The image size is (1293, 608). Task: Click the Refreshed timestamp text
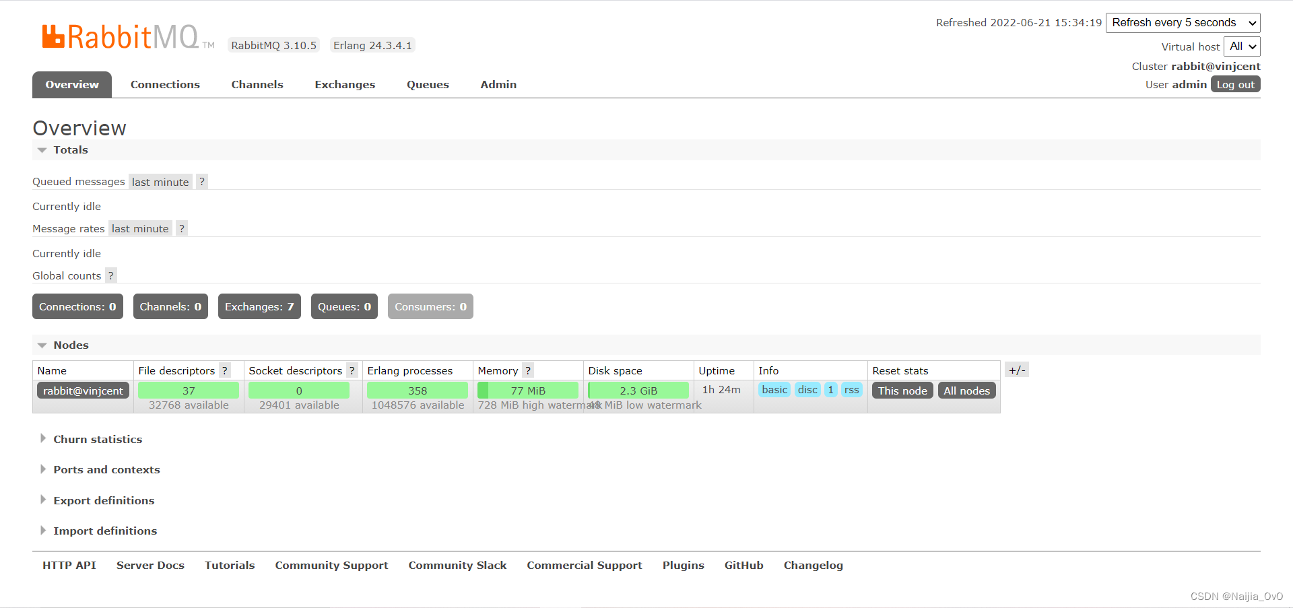(x=1019, y=22)
